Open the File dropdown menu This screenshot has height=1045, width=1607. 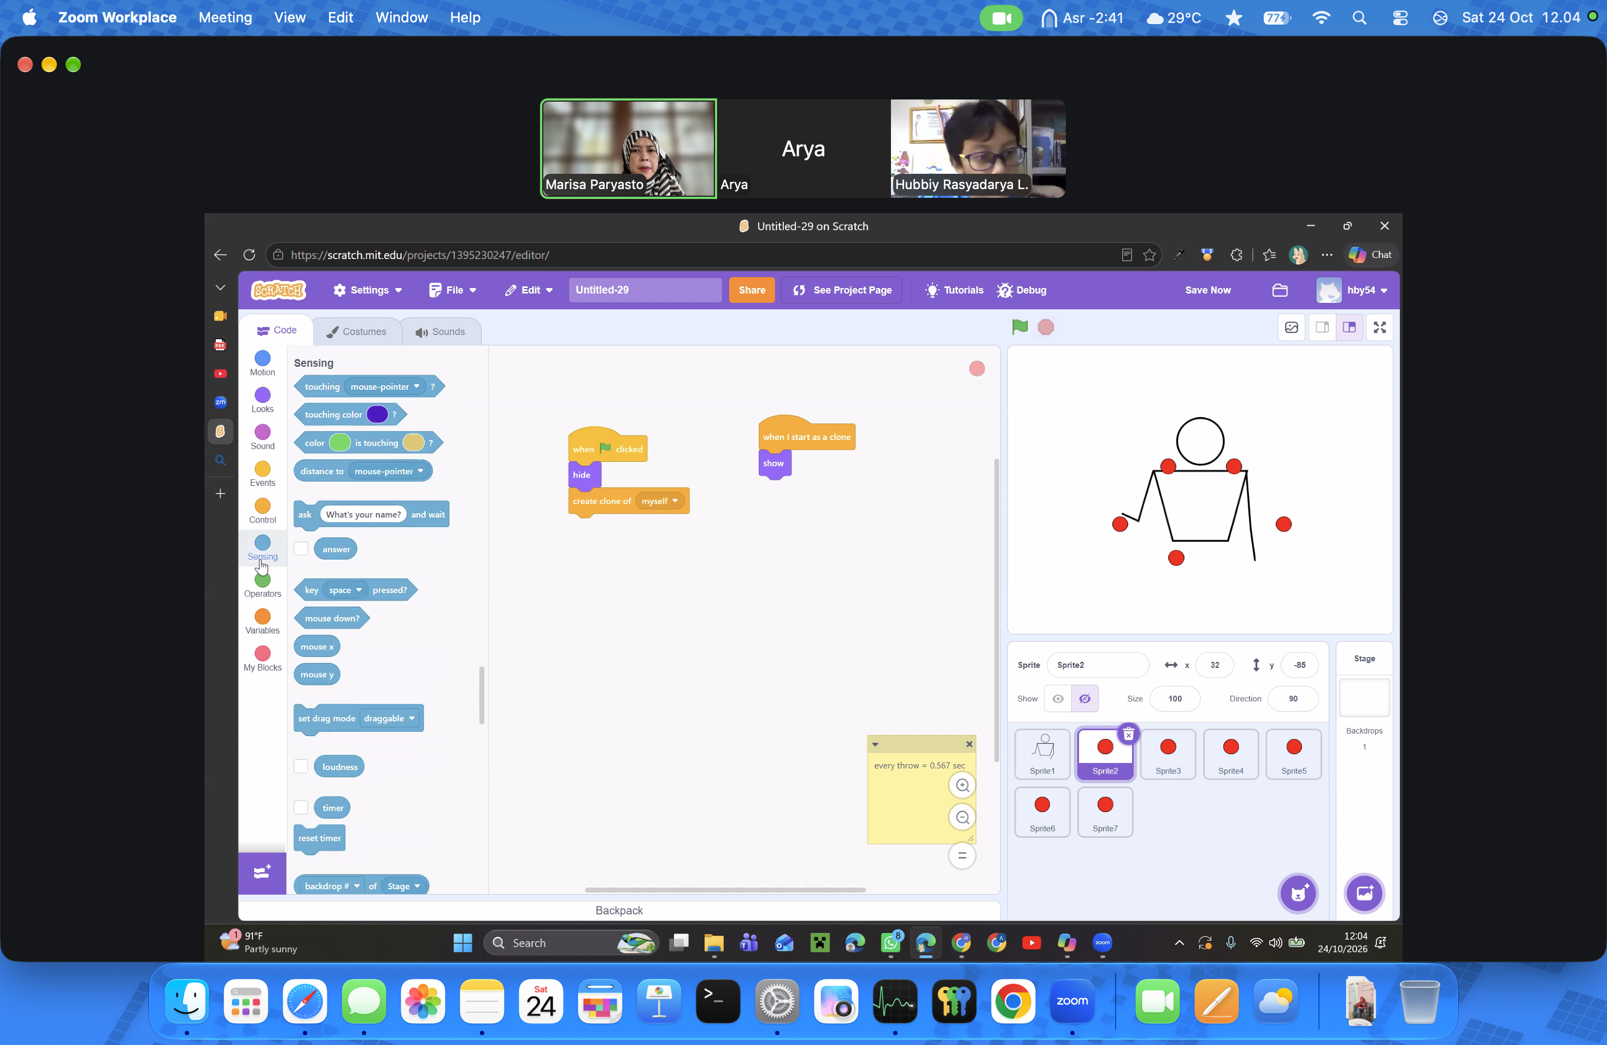click(x=453, y=290)
